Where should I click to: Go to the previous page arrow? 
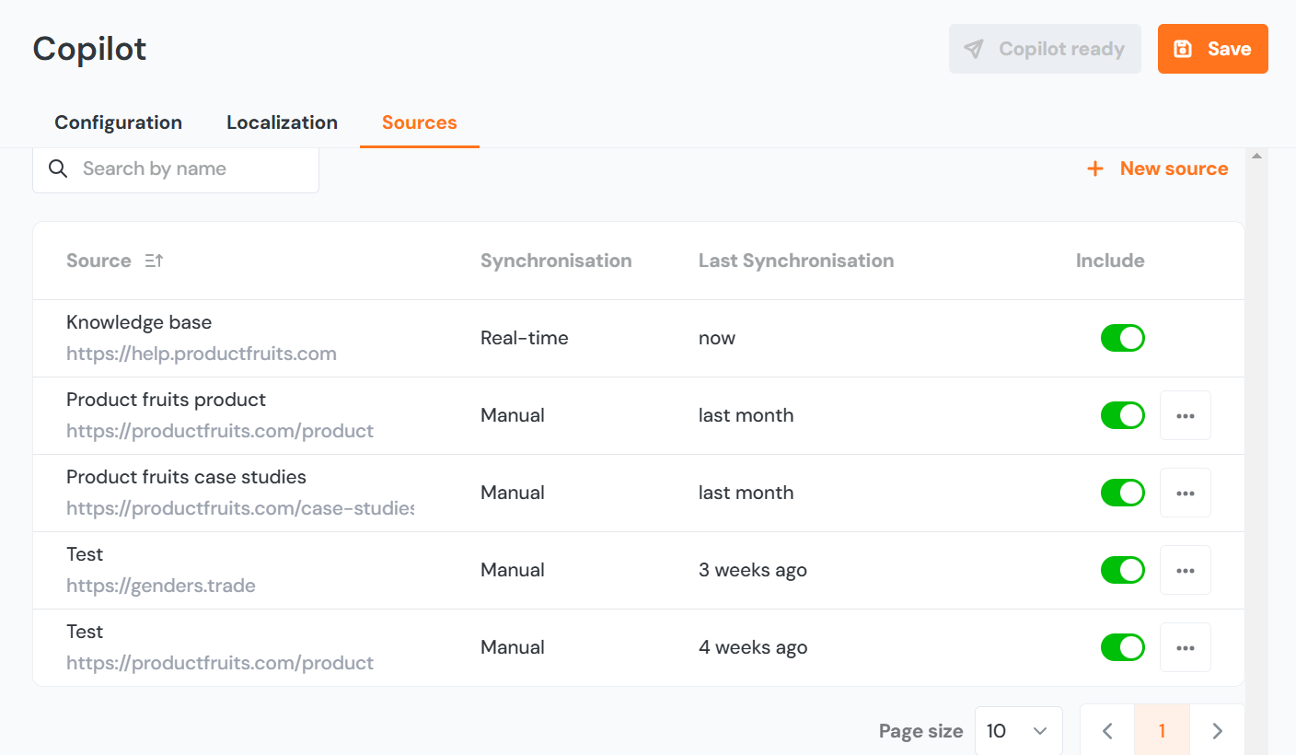1107,731
